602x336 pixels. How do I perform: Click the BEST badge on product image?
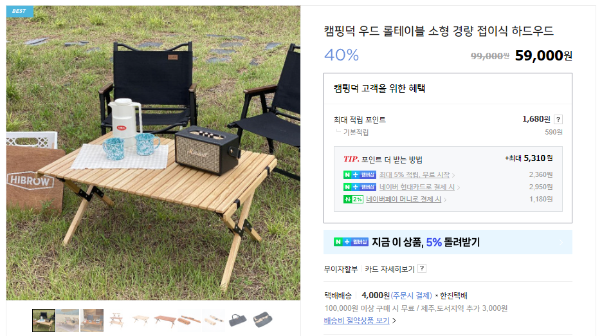(x=19, y=11)
